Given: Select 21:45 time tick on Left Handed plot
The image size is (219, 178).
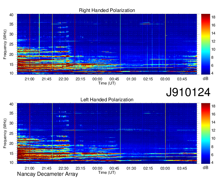Looking at the screenshot, I should click(x=46, y=168).
